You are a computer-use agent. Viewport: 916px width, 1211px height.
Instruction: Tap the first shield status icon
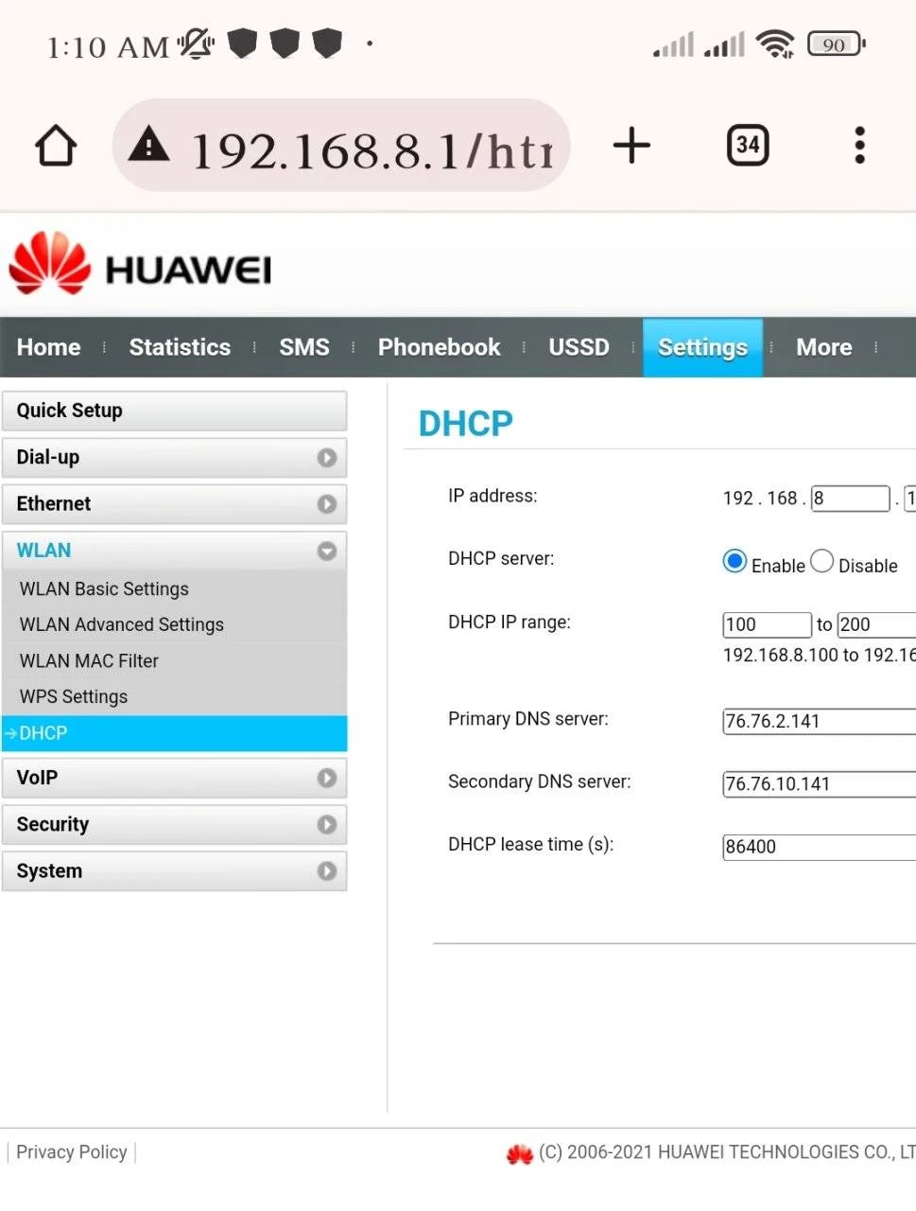(242, 44)
